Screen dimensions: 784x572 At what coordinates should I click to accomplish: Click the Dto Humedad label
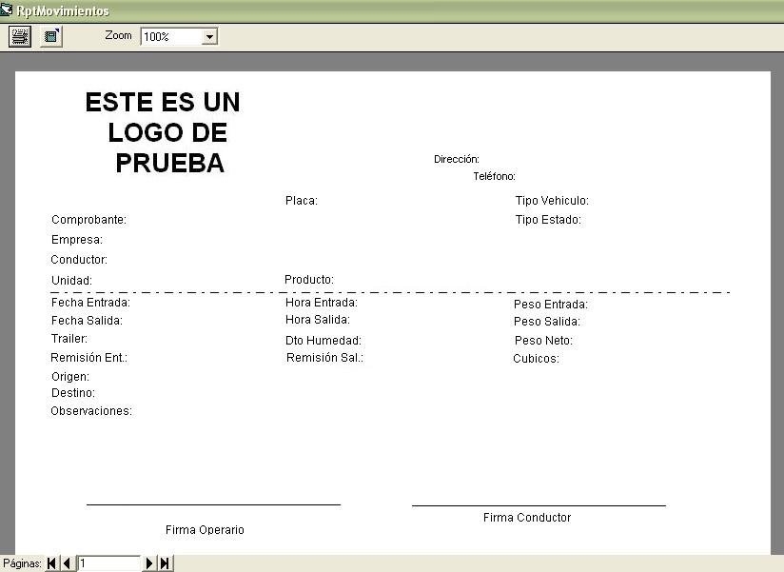[323, 341]
